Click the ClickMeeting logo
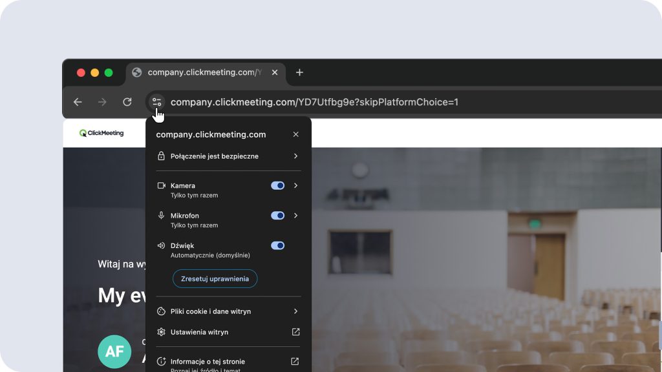 [101, 133]
